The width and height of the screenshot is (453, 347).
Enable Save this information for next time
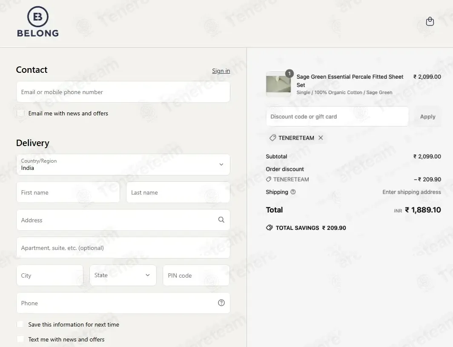coord(20,324)
